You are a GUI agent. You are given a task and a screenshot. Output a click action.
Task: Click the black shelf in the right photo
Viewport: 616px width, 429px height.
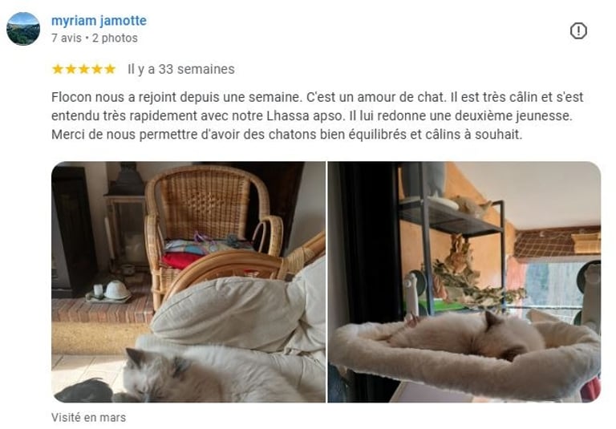452,220
